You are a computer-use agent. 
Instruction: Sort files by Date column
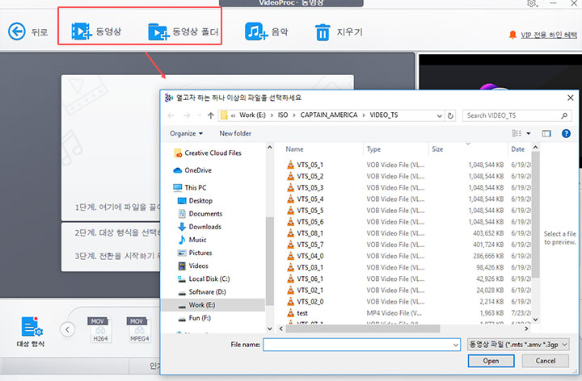[x=518, y=149]
